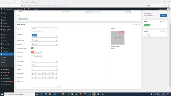This screenshot has height=96, width=171.
Task: Click the GDPR Cookie Consent lock icon
Action: (2, 29)
